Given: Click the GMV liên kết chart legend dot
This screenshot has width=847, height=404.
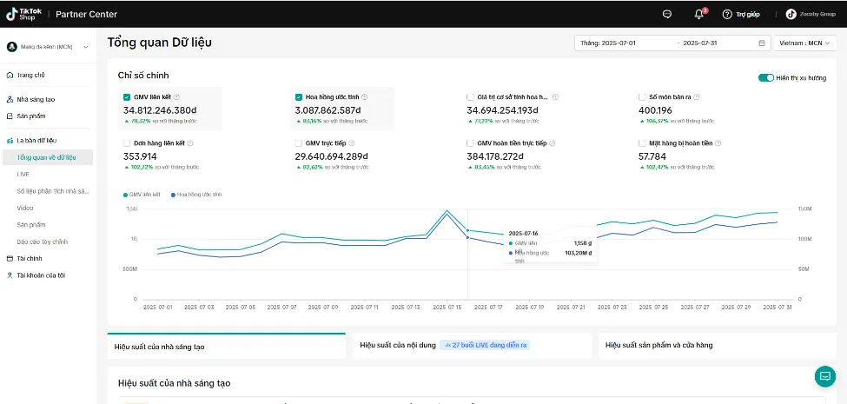Looking at the screenshot, I should point(126,195).
